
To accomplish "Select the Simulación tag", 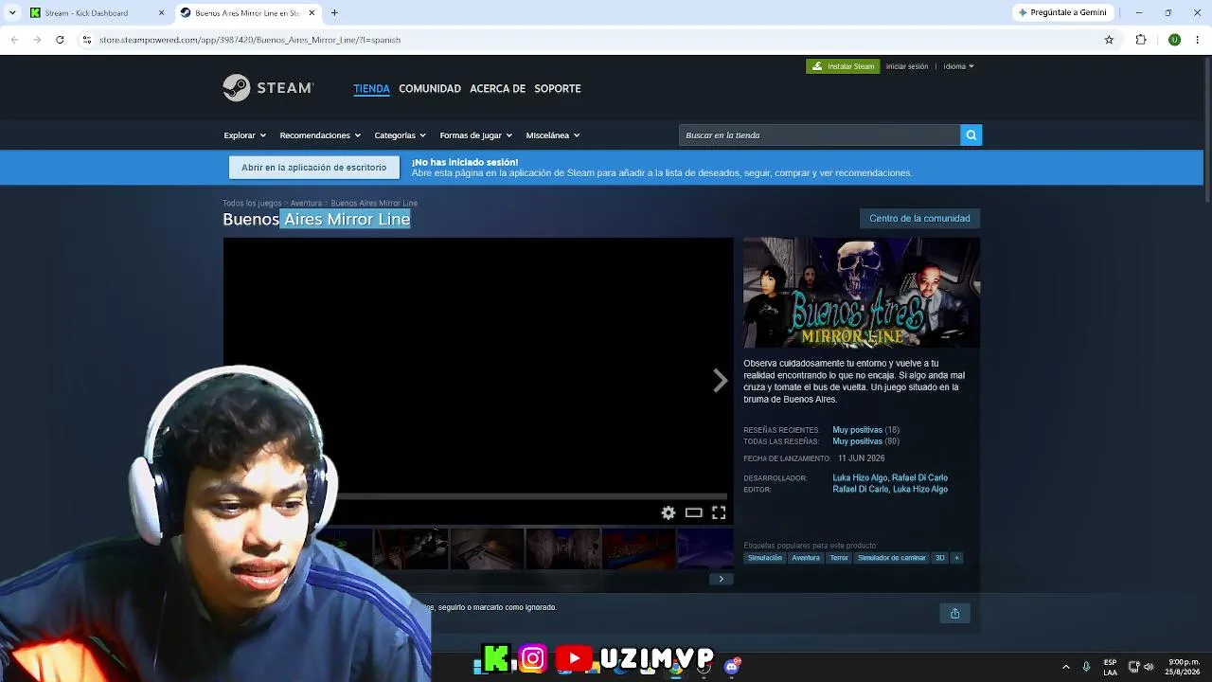I will coord(765,558).
